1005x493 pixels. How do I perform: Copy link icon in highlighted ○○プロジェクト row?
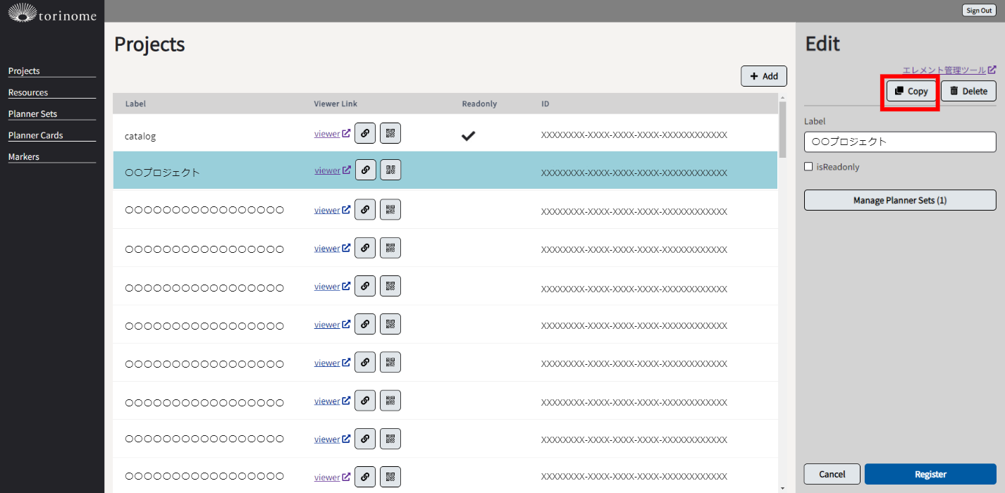pos(365,170)
